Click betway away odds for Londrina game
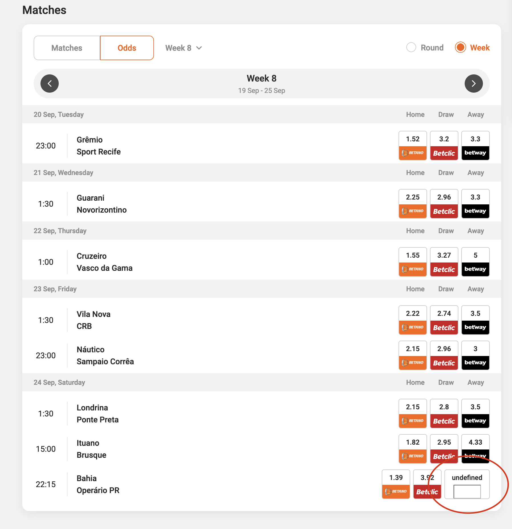Viewport: 512px width, 529px height. click(475, 413)
